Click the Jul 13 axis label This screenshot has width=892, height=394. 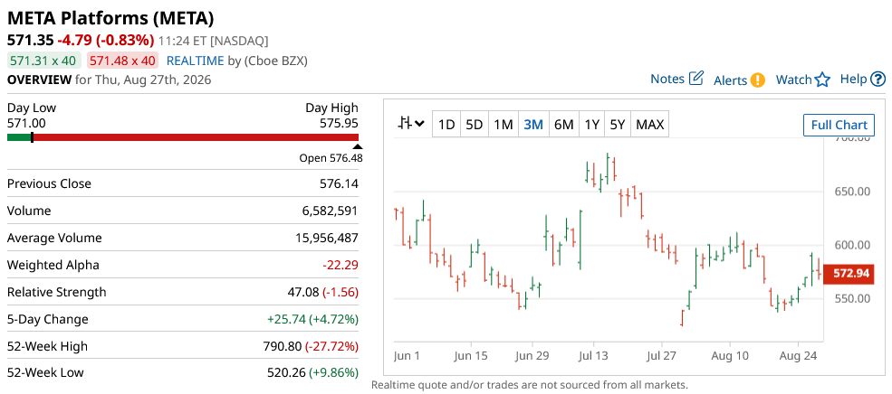[x=593, y=356]
